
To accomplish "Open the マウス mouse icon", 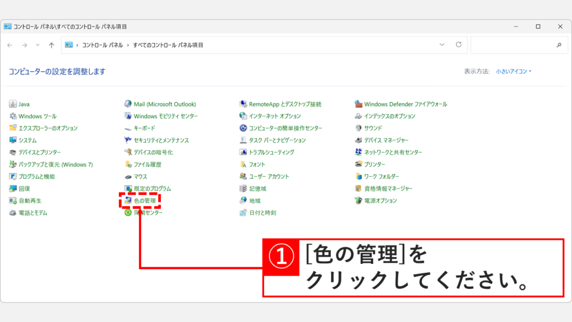I will tap(128, 176).
